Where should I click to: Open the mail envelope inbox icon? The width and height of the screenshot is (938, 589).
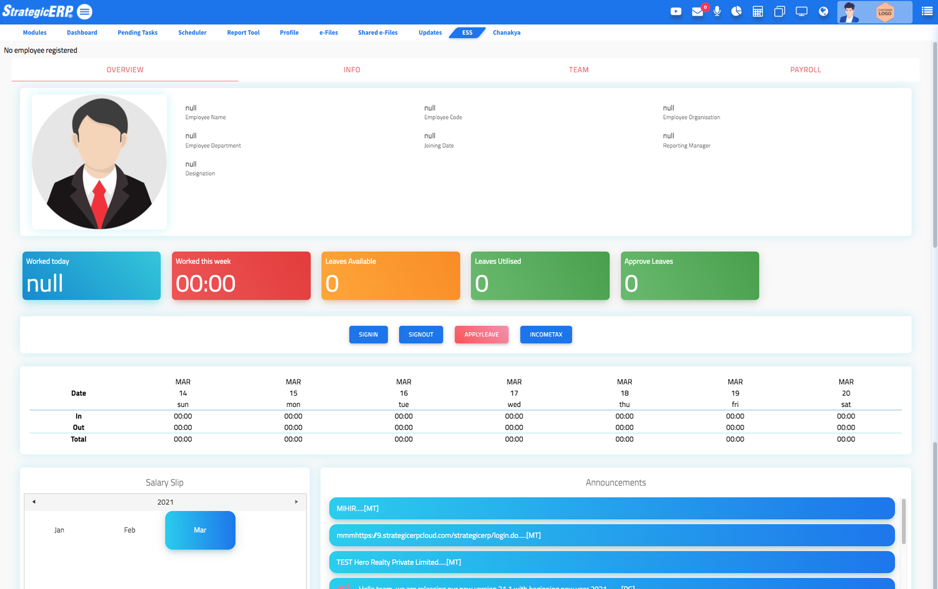[697, 12]
